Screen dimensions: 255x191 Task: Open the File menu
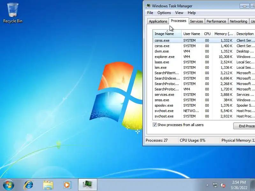150,13
